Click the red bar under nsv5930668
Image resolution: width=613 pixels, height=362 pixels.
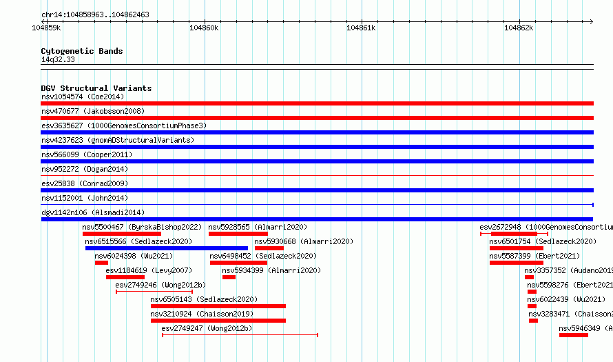tap(269, 248)
